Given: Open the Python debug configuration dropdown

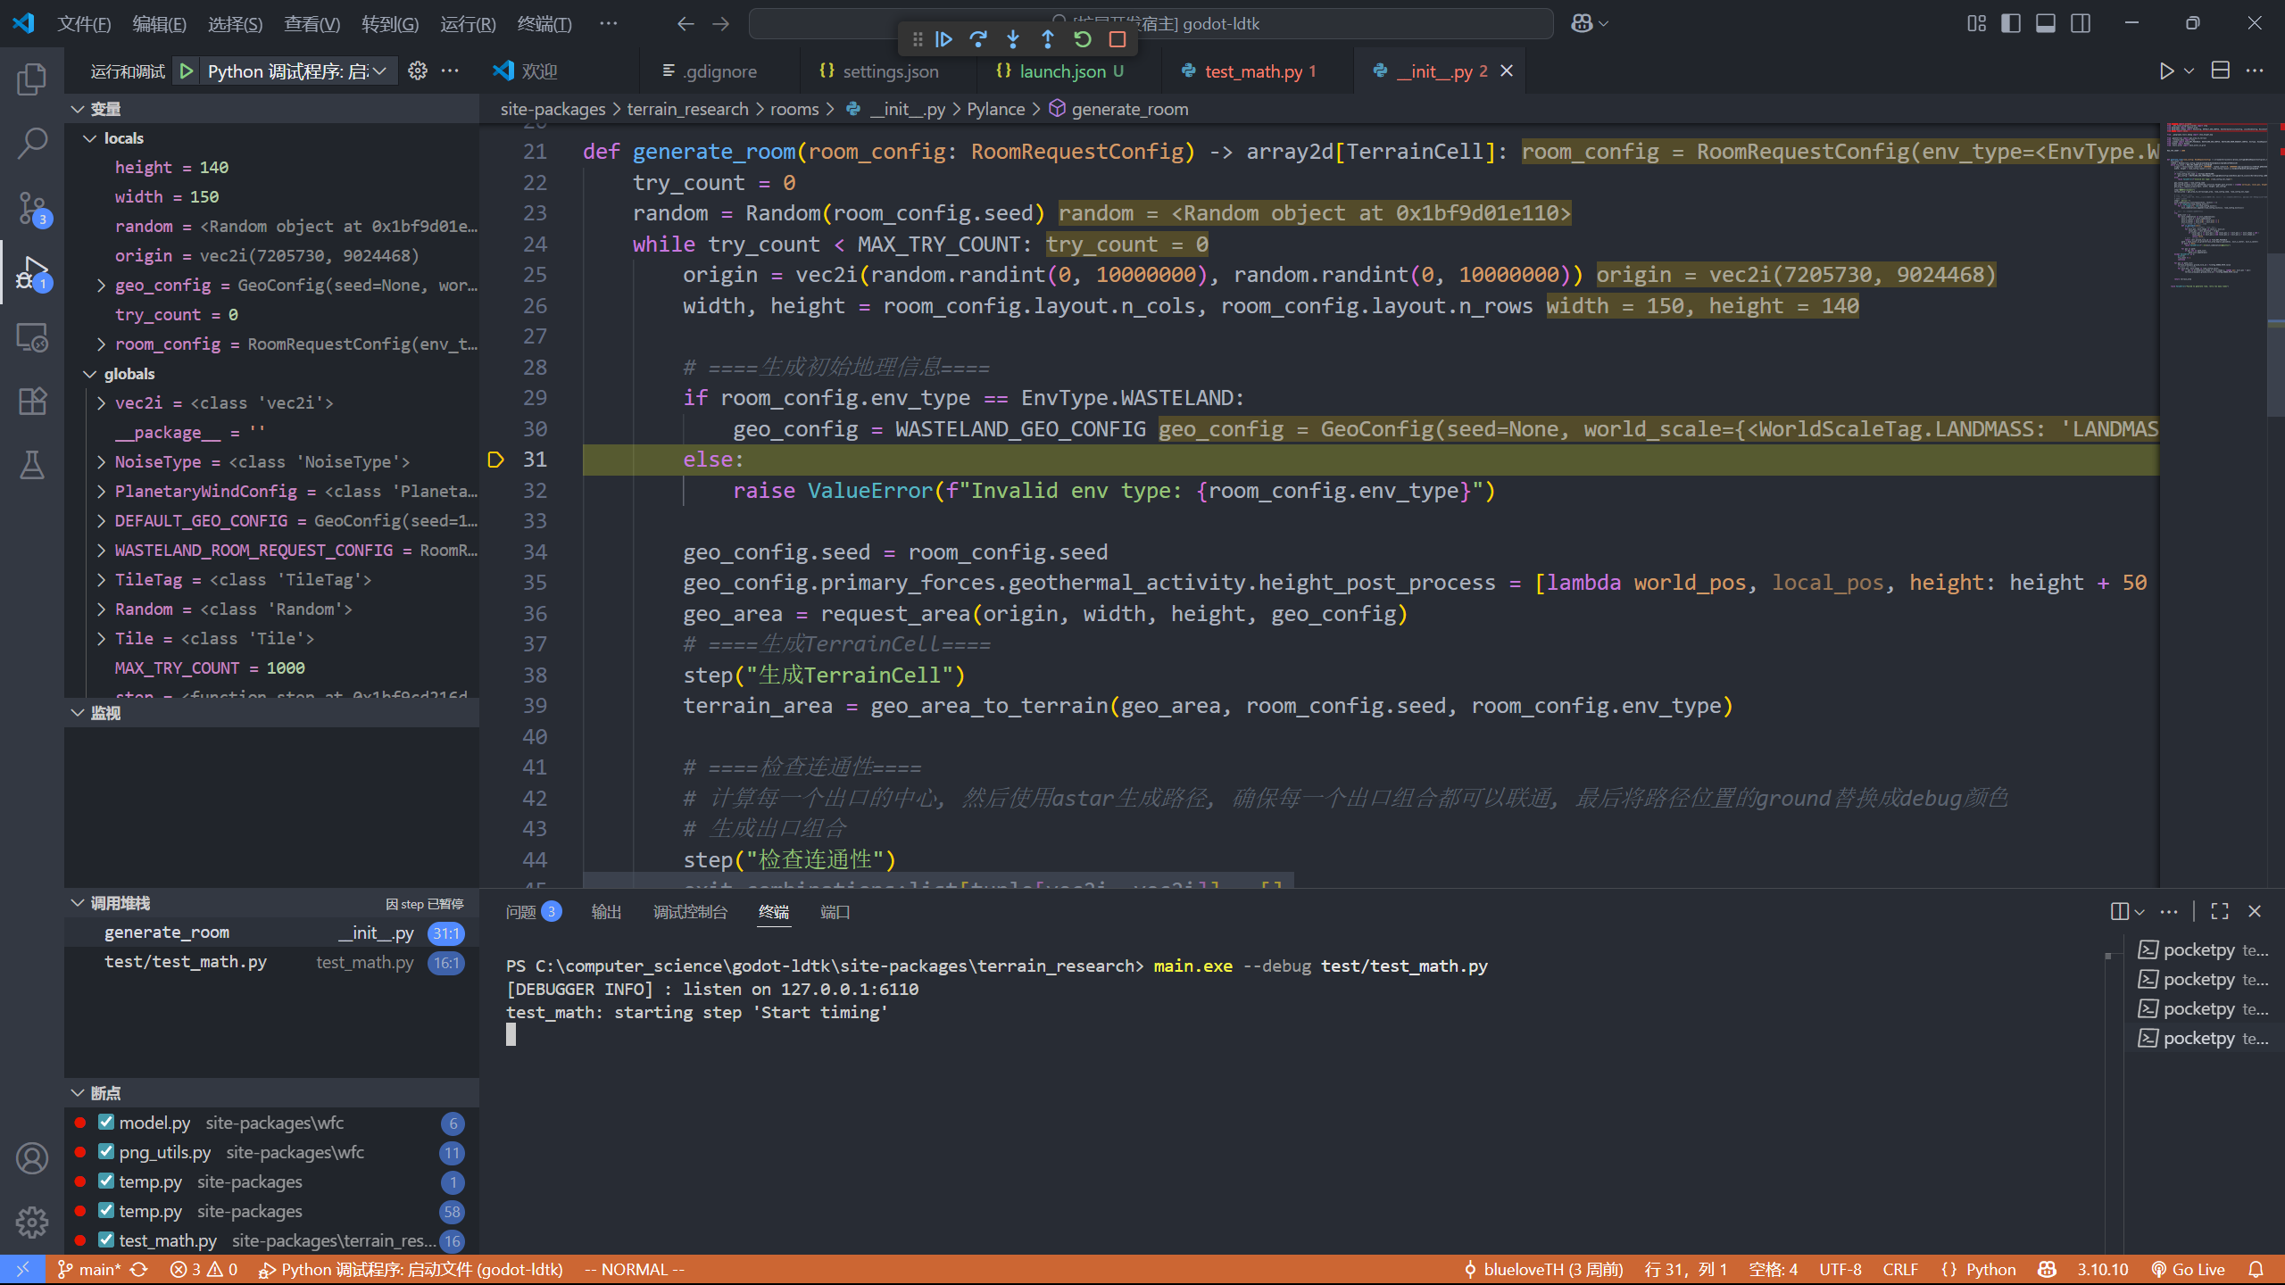Looking at the screenshot, I should tap(378, 70).
